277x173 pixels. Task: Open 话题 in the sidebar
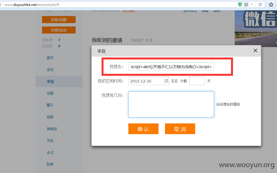[50, 93]
